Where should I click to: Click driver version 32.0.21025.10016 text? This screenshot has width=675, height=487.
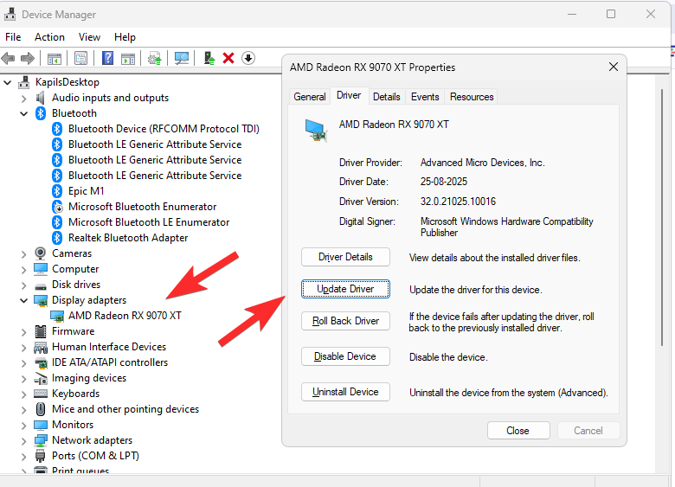pyautogui.click(x=458, y=202)
